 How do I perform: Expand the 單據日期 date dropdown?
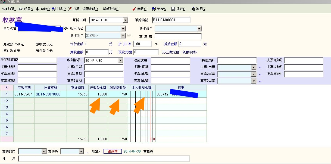125,20
